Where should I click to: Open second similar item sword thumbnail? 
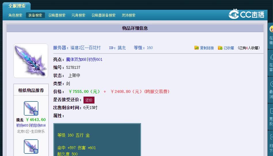point(31,147)
